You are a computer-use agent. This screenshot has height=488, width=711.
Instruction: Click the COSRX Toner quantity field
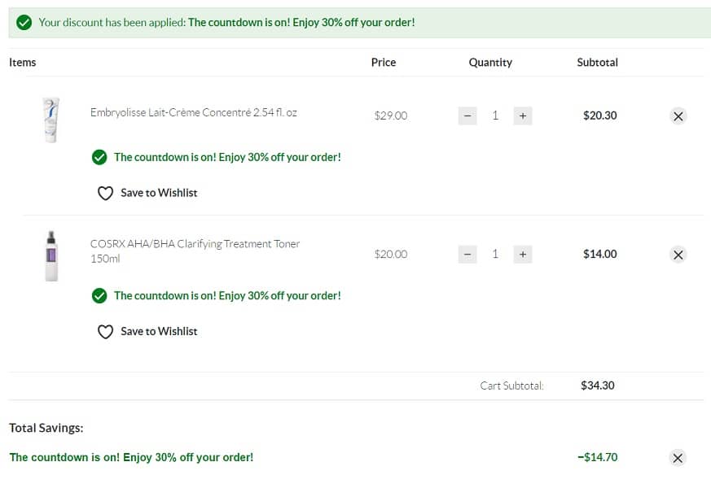pyautogui.click(x=495, y=255)
